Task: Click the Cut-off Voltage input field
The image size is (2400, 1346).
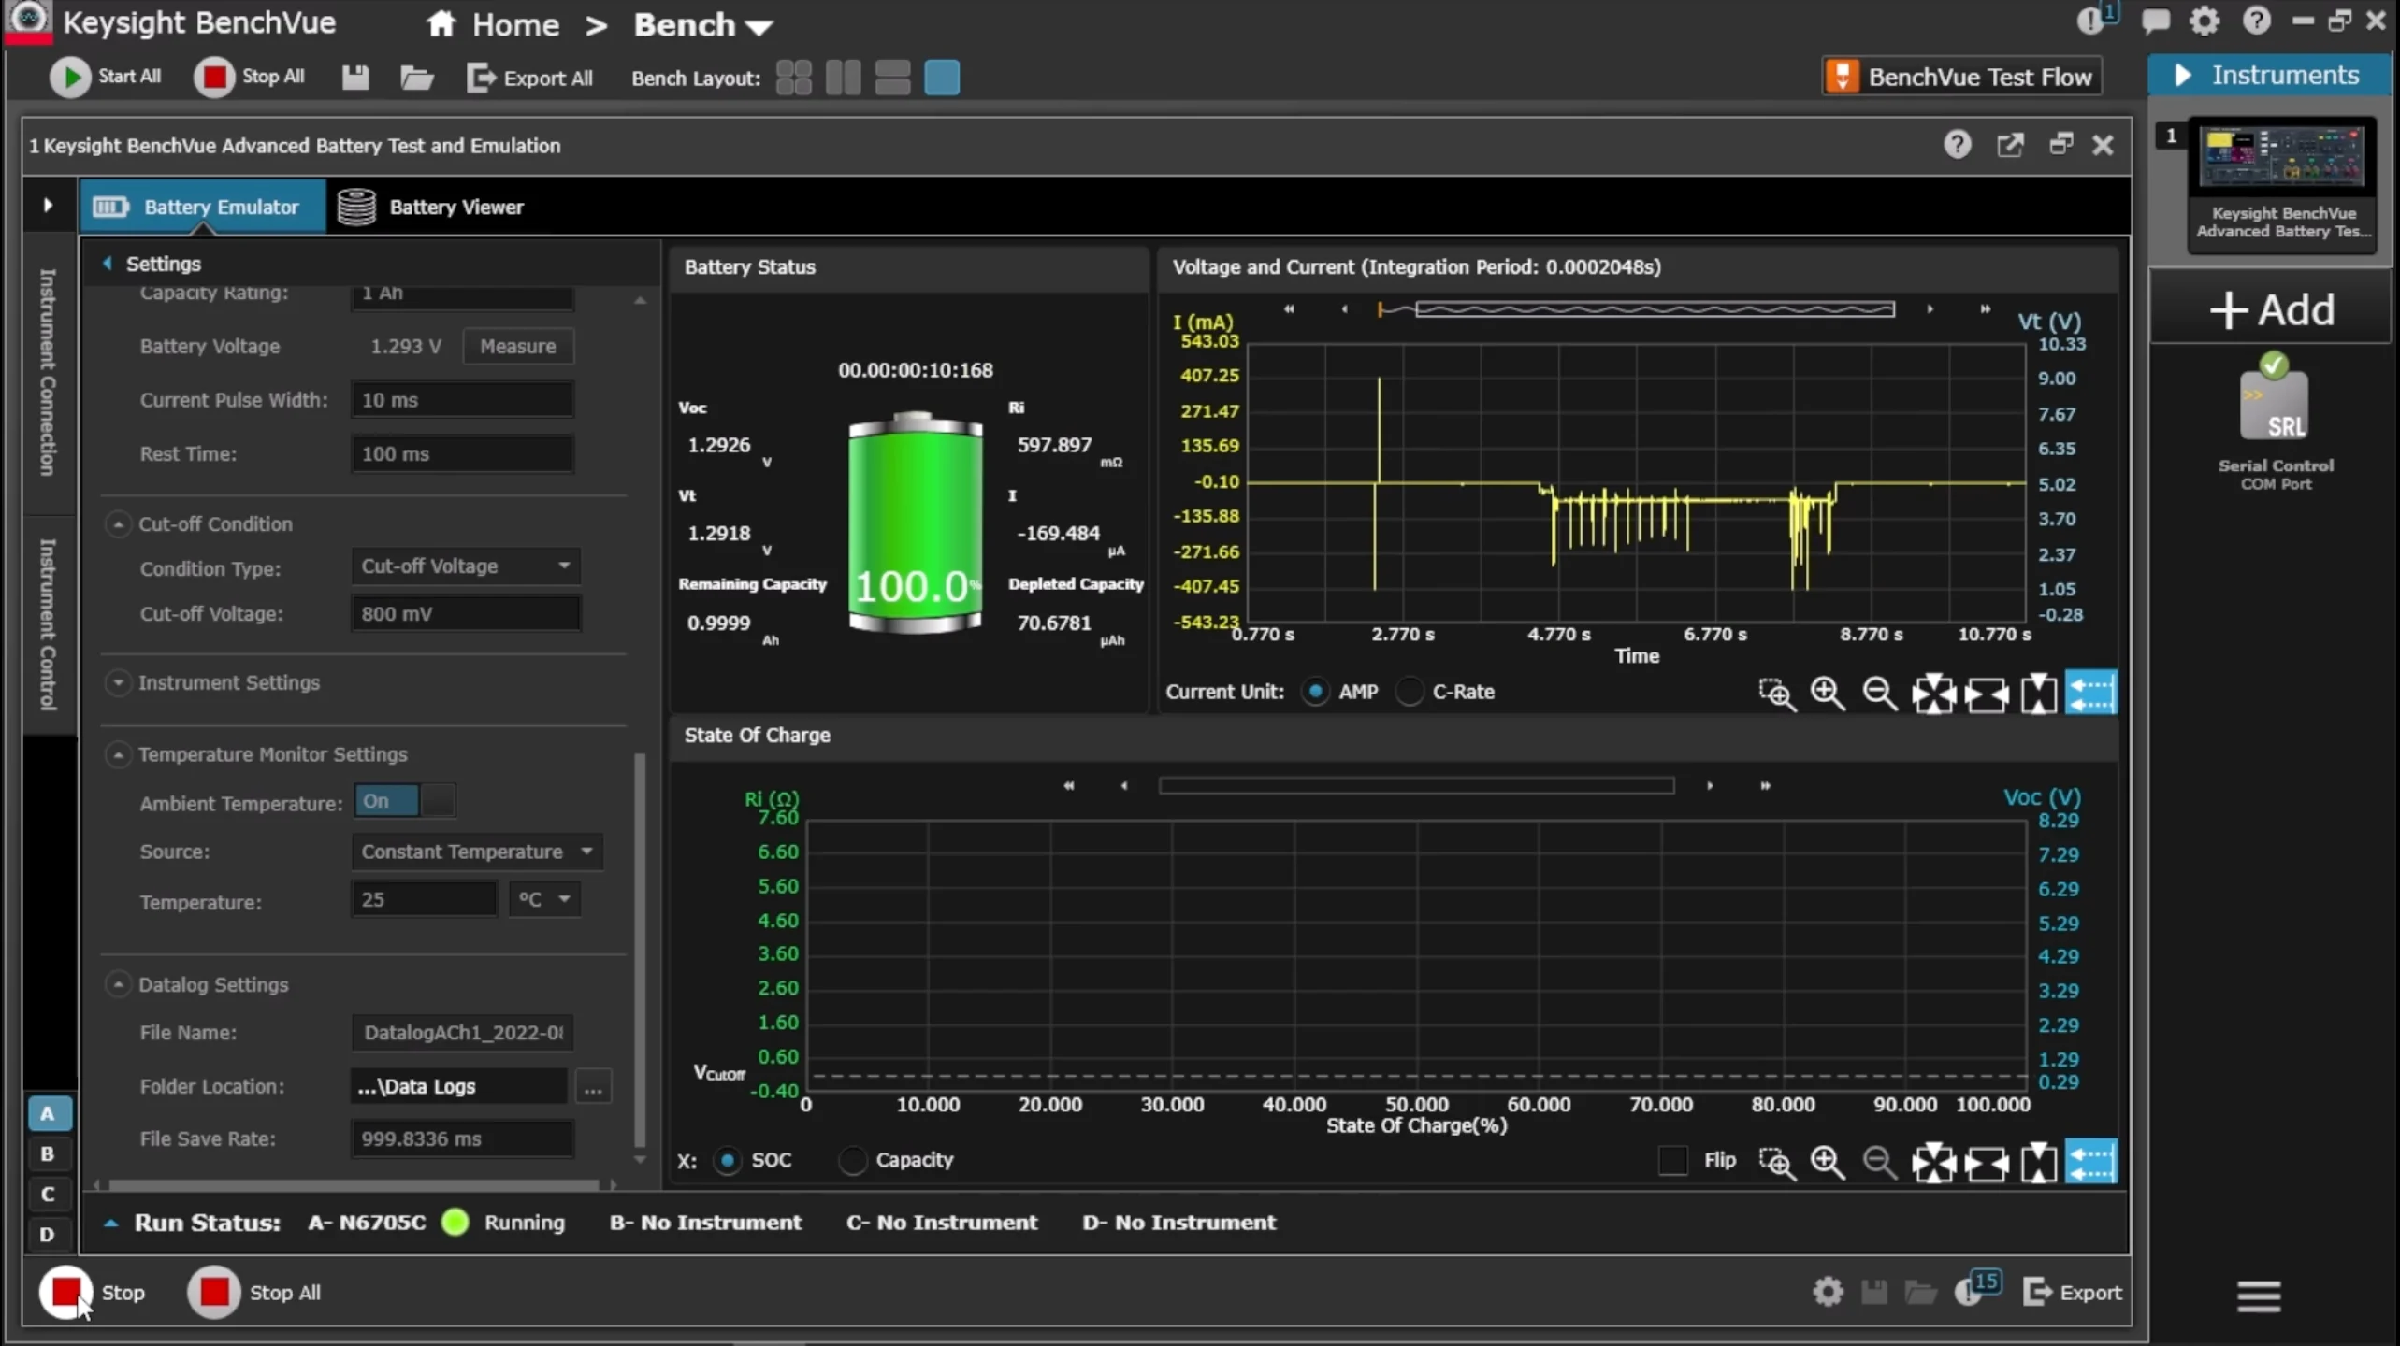Action: point(465,614)
